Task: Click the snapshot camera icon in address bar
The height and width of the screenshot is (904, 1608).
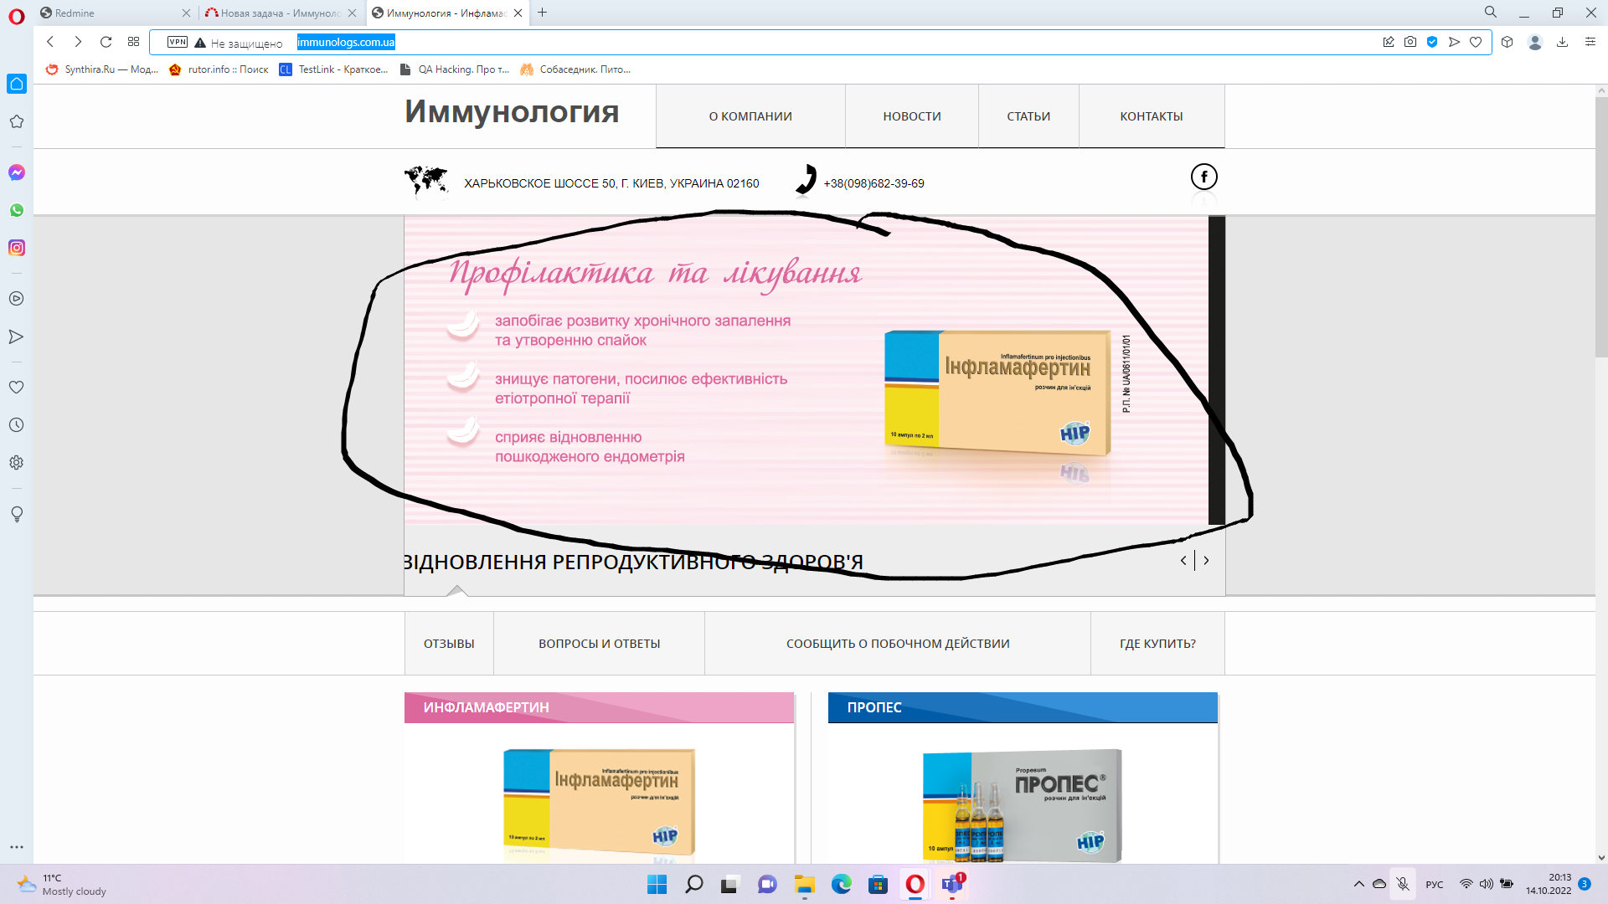Action: (1410, 42)
